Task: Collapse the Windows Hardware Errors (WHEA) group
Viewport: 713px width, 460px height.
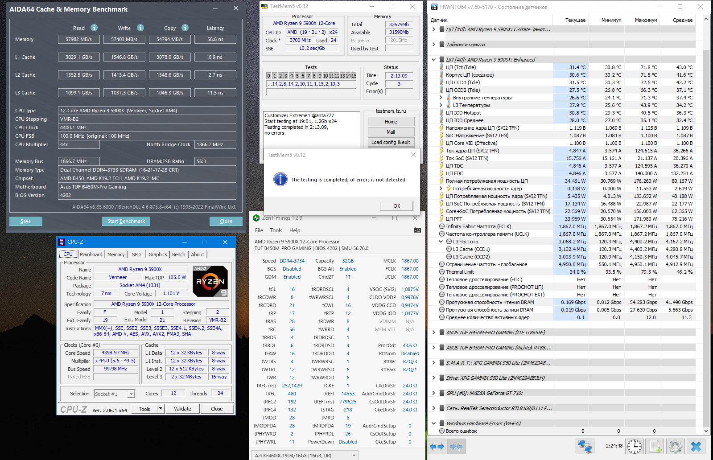Action: click(x=433, y=423)
